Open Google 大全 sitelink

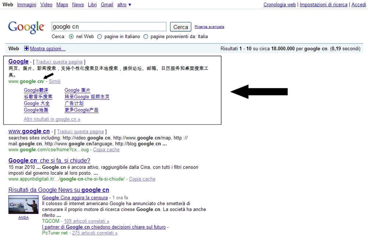point(37,103)
